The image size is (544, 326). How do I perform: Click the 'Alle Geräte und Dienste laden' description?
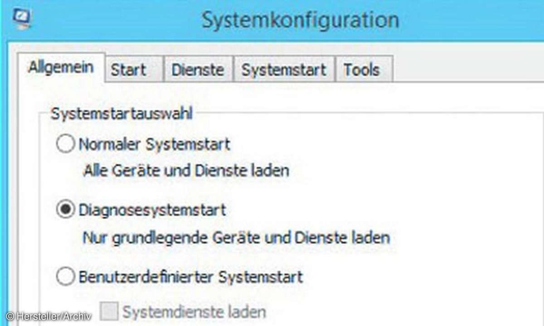pos(186,171)
